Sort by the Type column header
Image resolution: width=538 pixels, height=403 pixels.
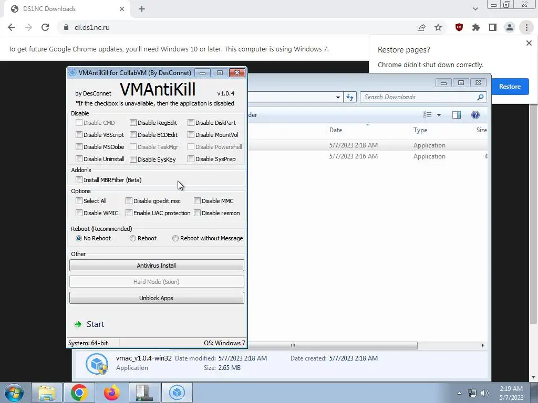point(441,130)
